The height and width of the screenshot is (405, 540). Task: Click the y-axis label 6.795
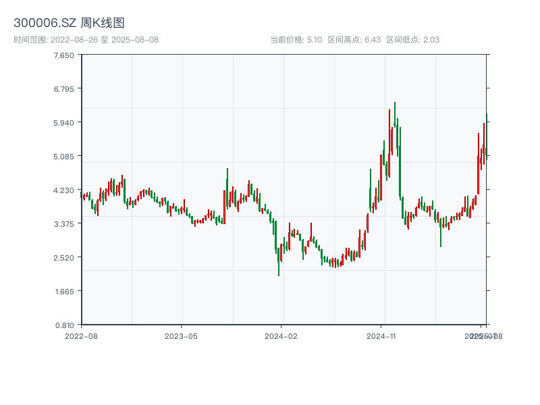point(63,89)
